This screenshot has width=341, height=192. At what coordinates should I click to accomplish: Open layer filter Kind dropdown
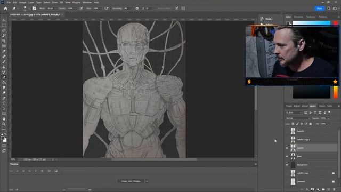(294, 113)
